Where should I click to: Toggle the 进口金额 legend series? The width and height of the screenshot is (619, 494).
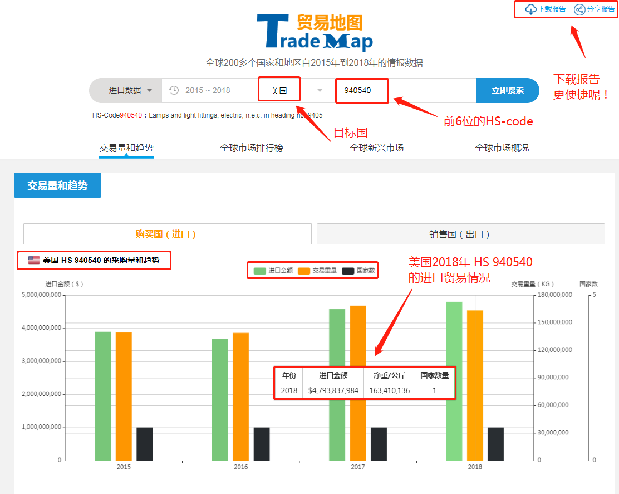tap(273, 271)
